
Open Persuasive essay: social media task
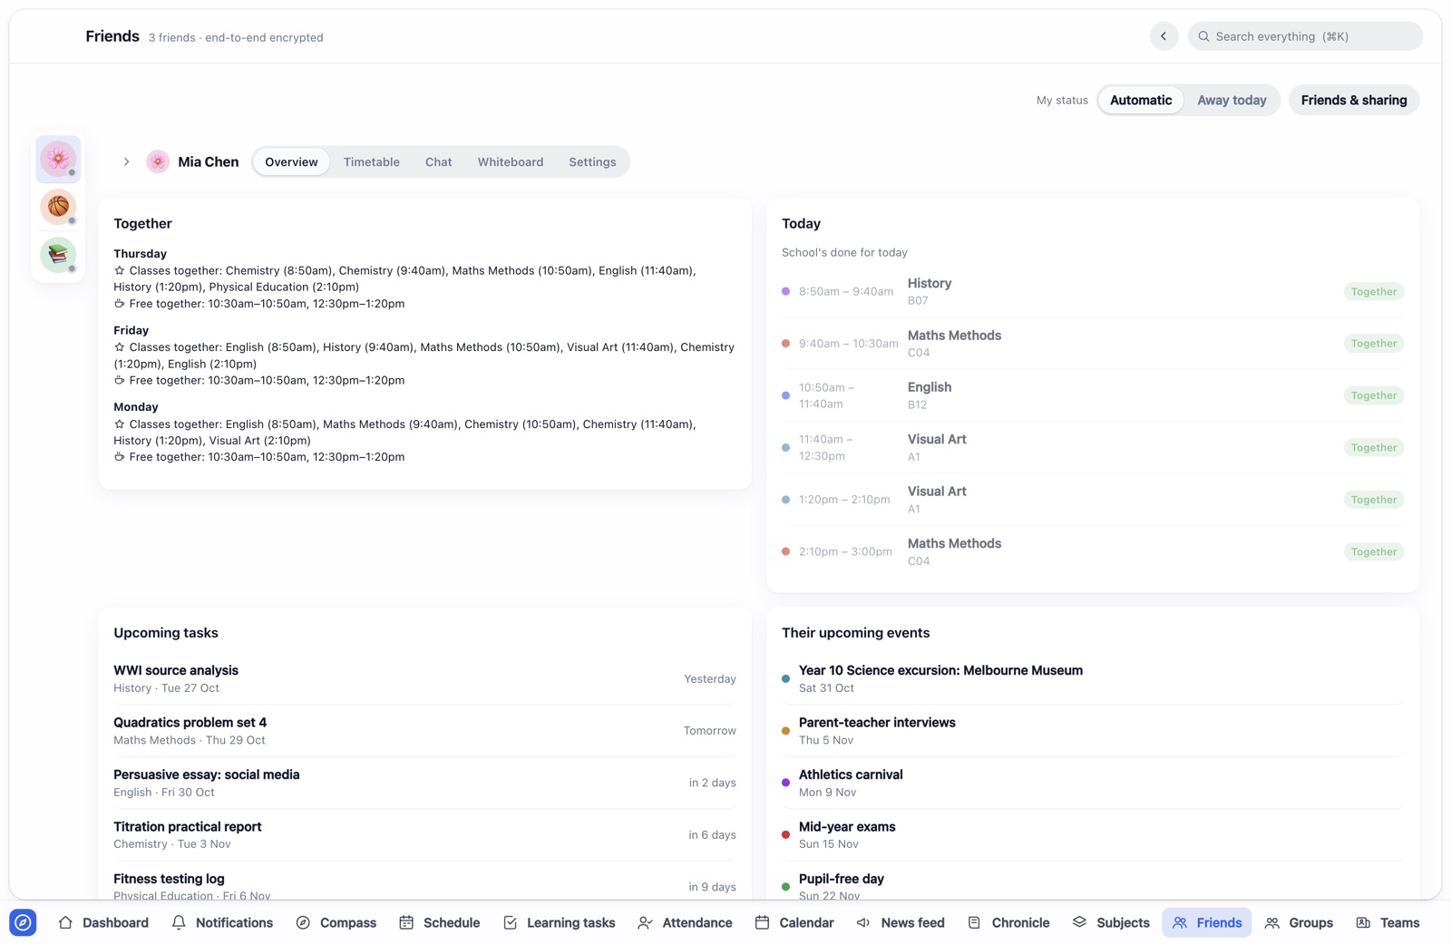(424, 783)
